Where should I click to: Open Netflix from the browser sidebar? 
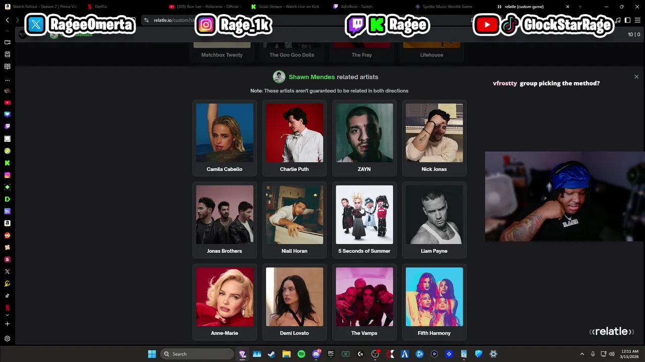pos(7,307)
